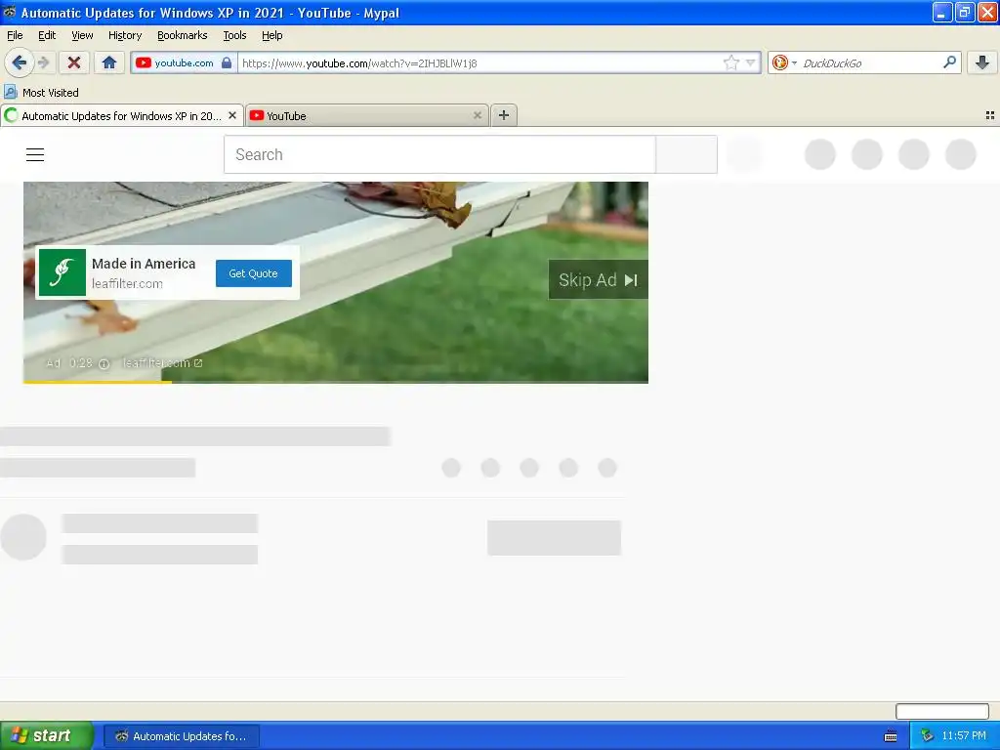Click the address bar URL field

click(x=481, y=62)
